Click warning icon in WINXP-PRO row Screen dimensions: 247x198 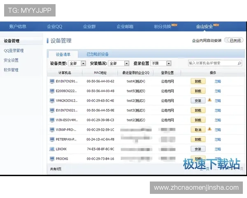pos(210,129)
